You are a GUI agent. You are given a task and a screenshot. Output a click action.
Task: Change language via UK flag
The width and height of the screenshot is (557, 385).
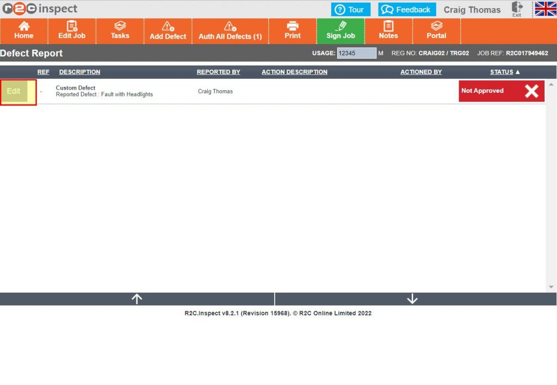pyautogui.click(x=545, y=9)
